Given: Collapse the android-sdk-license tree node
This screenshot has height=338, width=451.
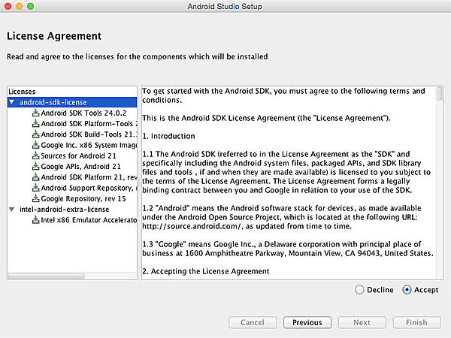Looking at the screenshot, I should pyautogui.click(x=12, y=102).
